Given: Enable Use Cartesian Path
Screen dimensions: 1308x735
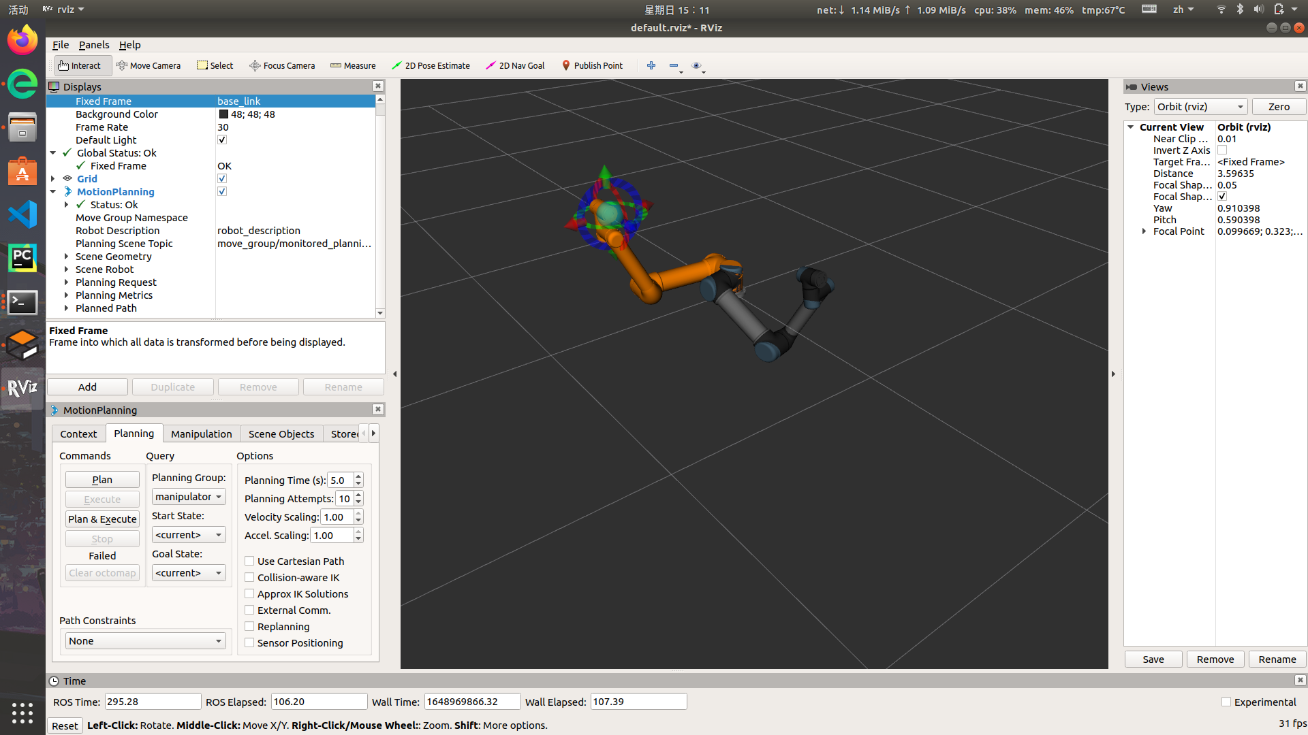Looking at the screenshot, I should pos(250,561).
